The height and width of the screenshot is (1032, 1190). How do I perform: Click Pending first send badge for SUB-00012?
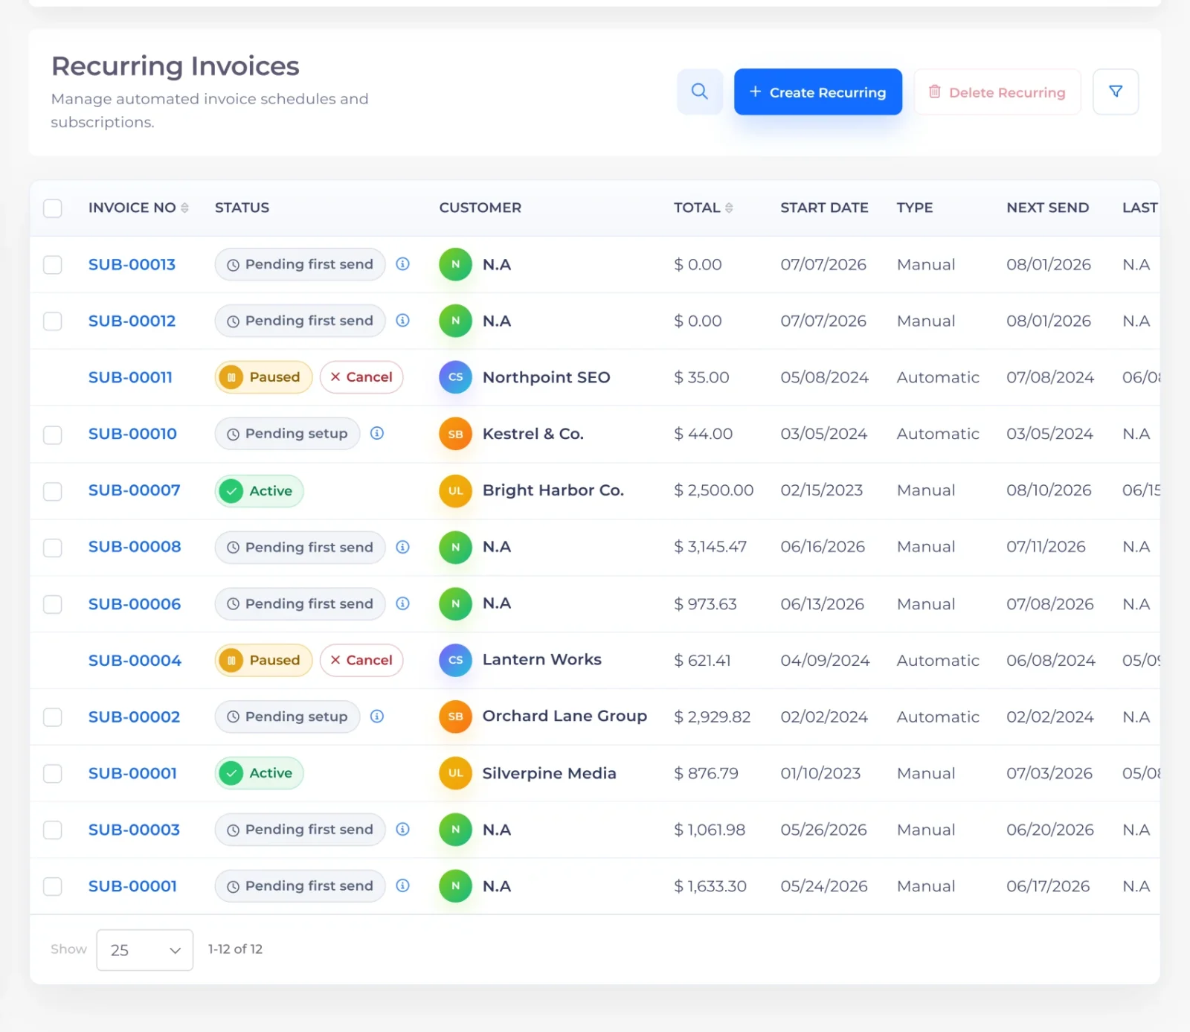click(x=300, y=321)
